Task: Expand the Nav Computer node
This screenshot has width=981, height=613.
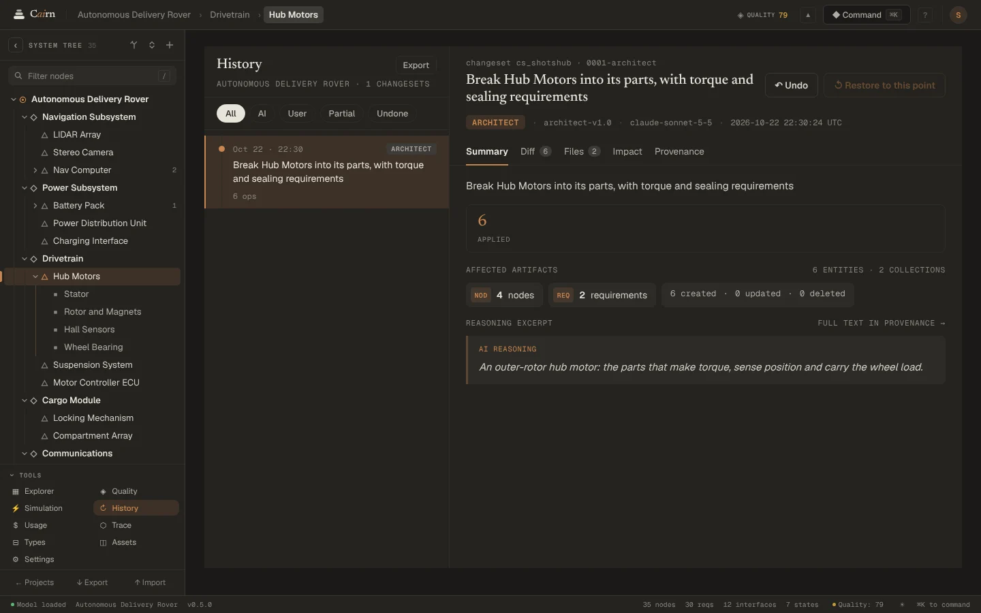Action: click(35, 170)
